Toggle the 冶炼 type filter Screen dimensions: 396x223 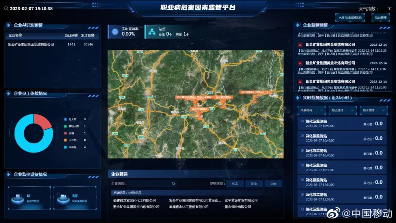click(273, 183)
